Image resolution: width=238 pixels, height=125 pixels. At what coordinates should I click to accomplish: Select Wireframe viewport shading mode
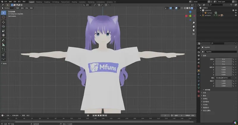pyautogui.click(x=185, y=8)
